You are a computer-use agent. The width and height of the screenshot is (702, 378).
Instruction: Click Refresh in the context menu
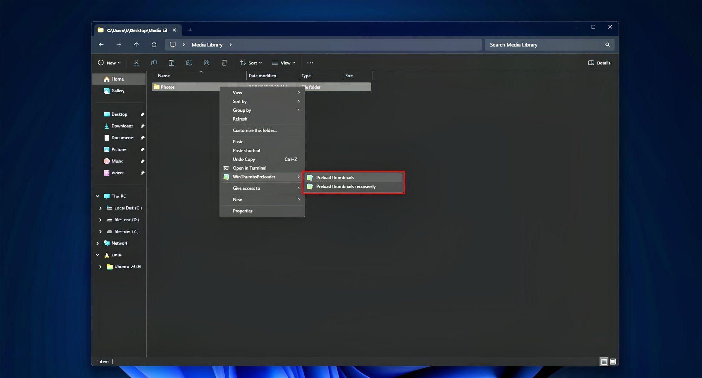[262, 119]
